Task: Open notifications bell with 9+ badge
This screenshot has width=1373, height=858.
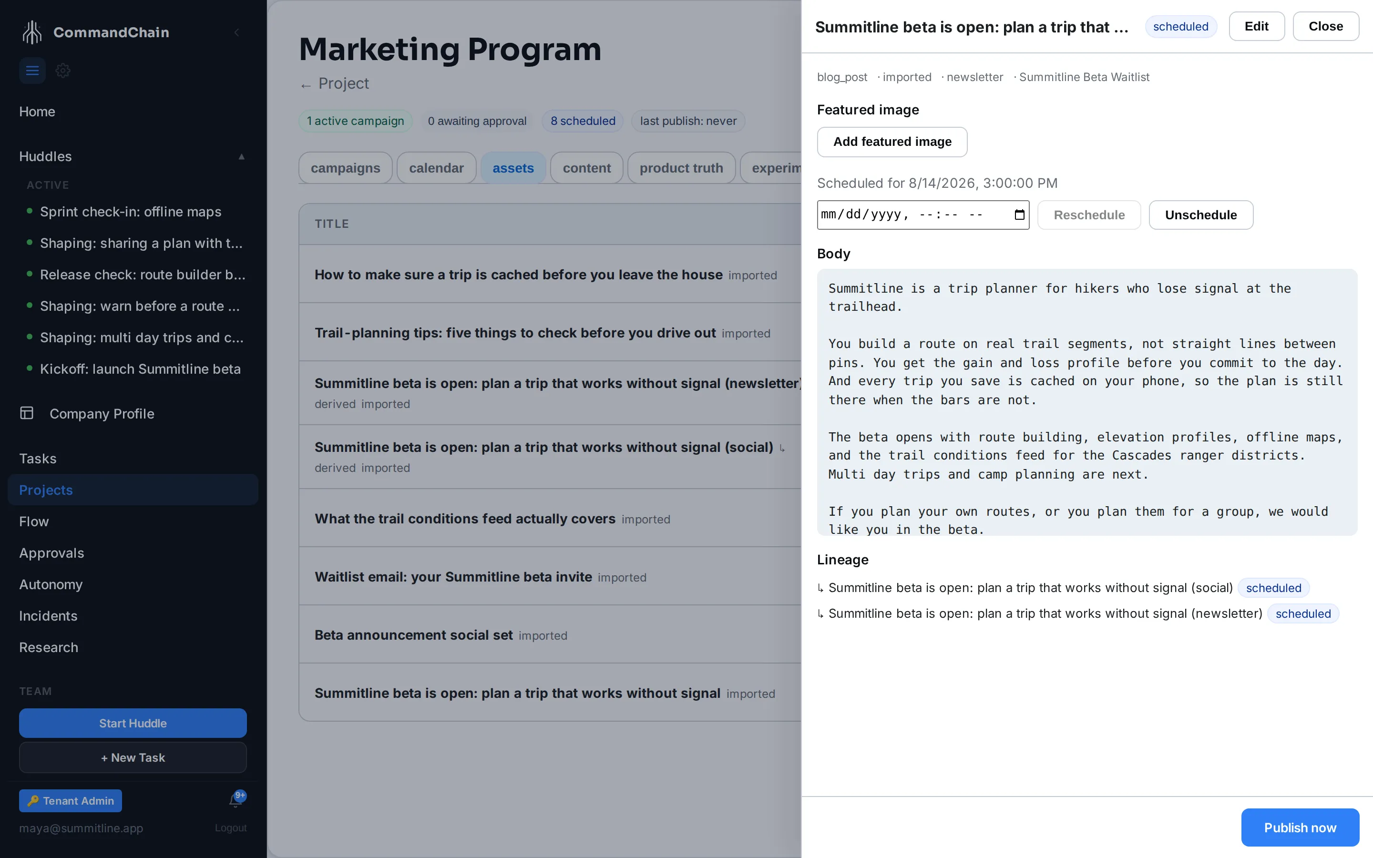Action: point(236,799)
